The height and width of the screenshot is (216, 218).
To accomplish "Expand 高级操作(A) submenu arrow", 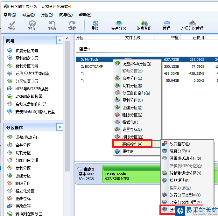I will (158, 143).
